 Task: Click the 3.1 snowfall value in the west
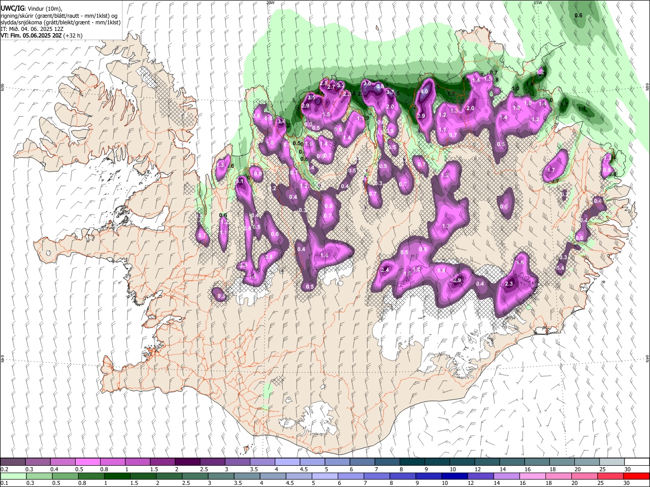click(x=241, y=181)
